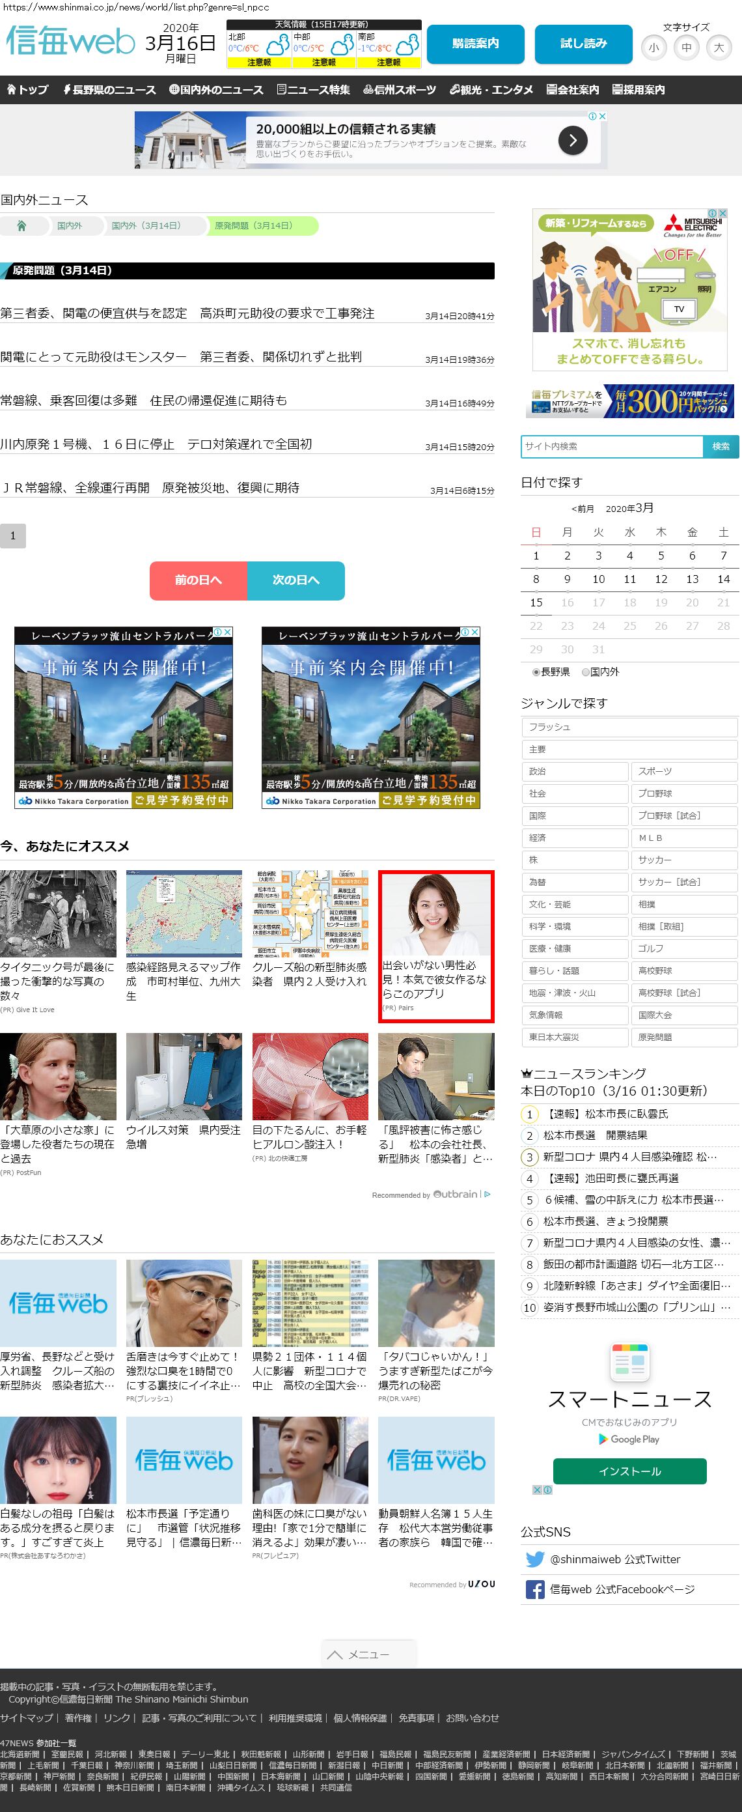Click the arrow icon on the wedding banner ad
The image size is (742, 1812).
(x=572, y=141)
